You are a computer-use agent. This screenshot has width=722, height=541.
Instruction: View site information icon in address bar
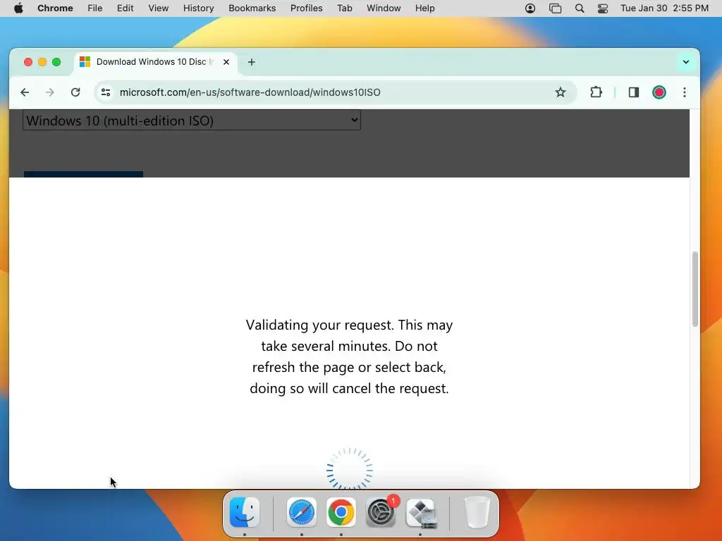tap(106, 92)
